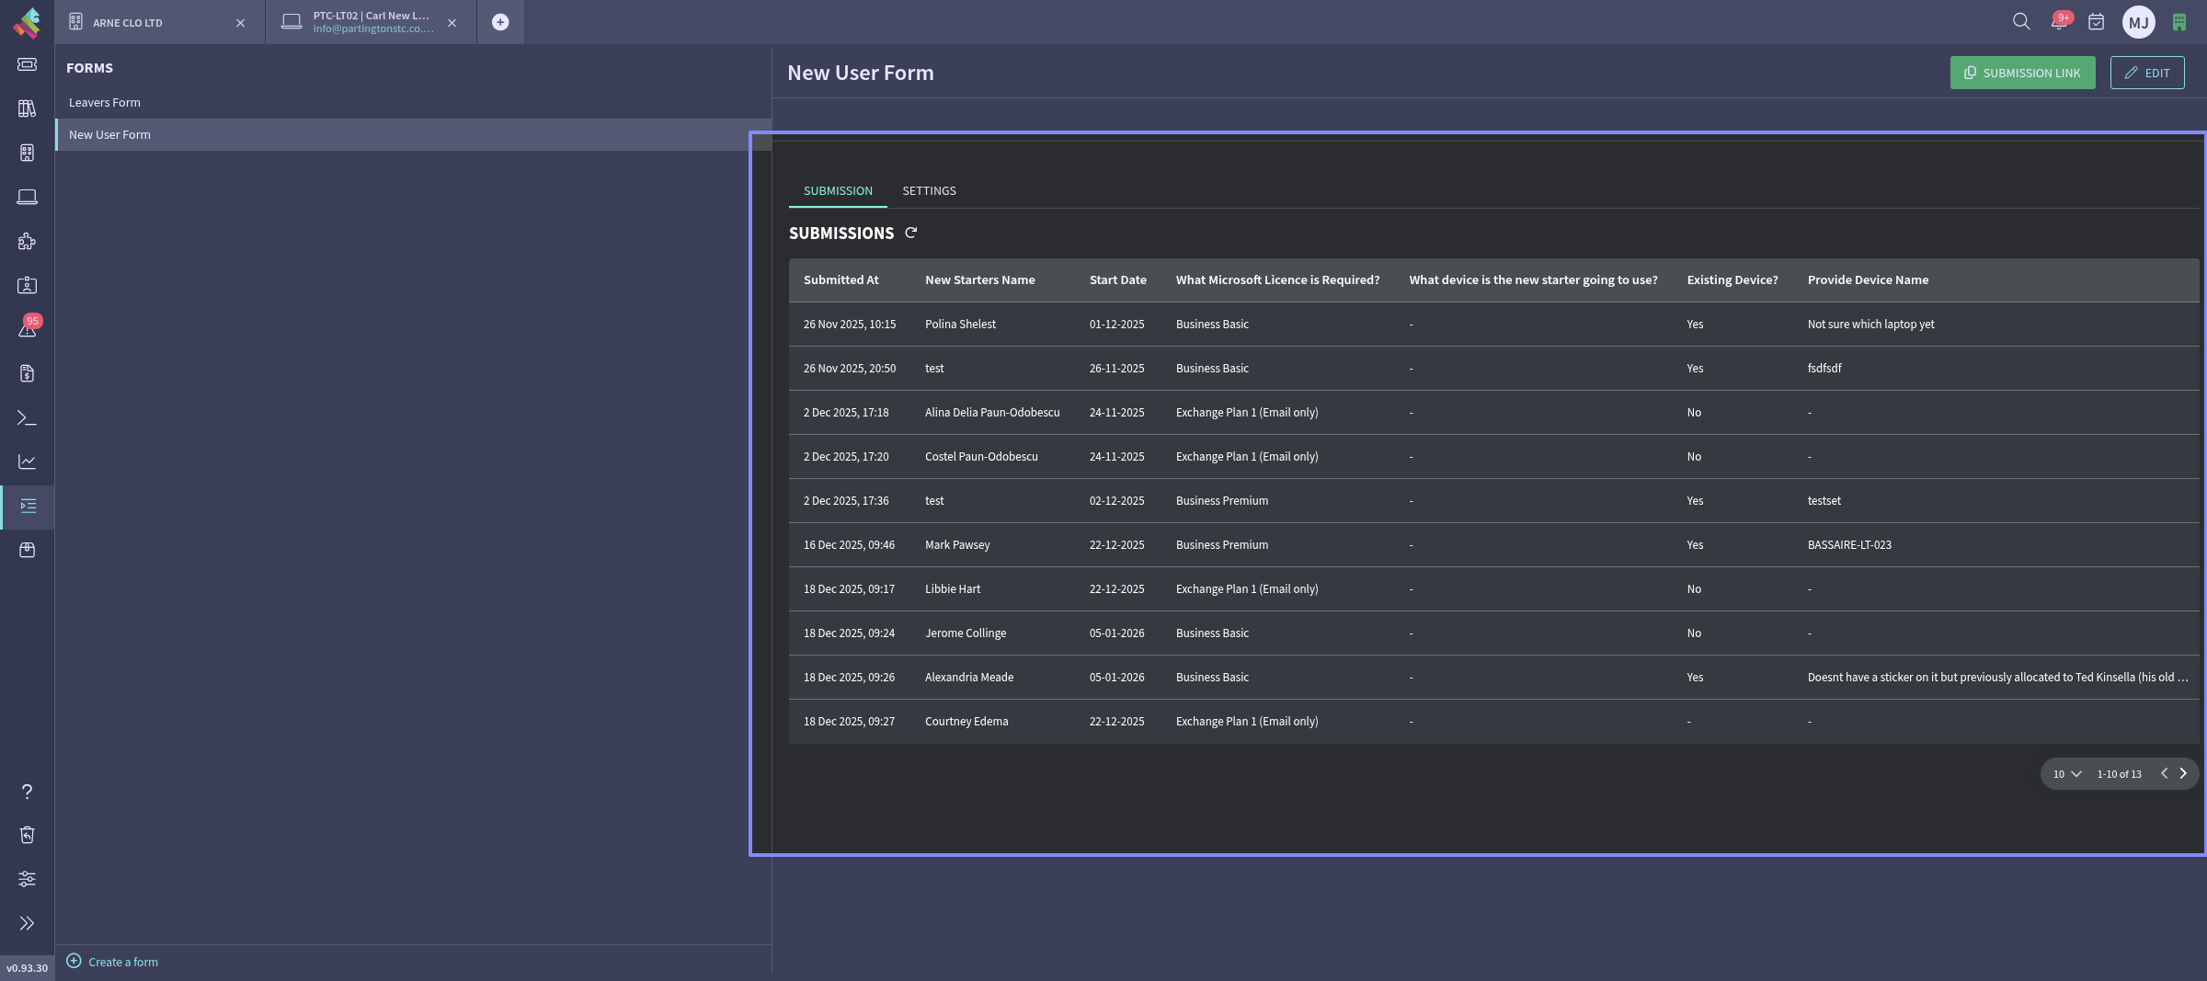Image resolution: width=2207 pixels, height=981 pixels.
Task: Close the ARNE CLO LTD tab
Action: click(240, 23)
